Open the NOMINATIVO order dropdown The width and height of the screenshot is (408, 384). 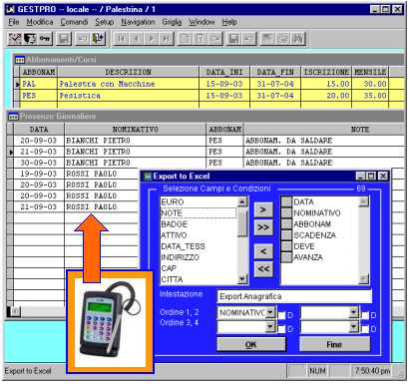(270, 312)
